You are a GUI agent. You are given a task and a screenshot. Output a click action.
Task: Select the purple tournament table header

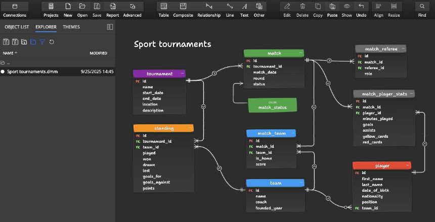(159, 74)
